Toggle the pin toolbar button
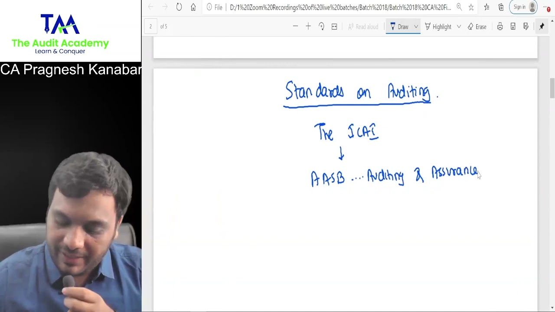555x312 pixels. pyautogui.click(x=542, y=26)
